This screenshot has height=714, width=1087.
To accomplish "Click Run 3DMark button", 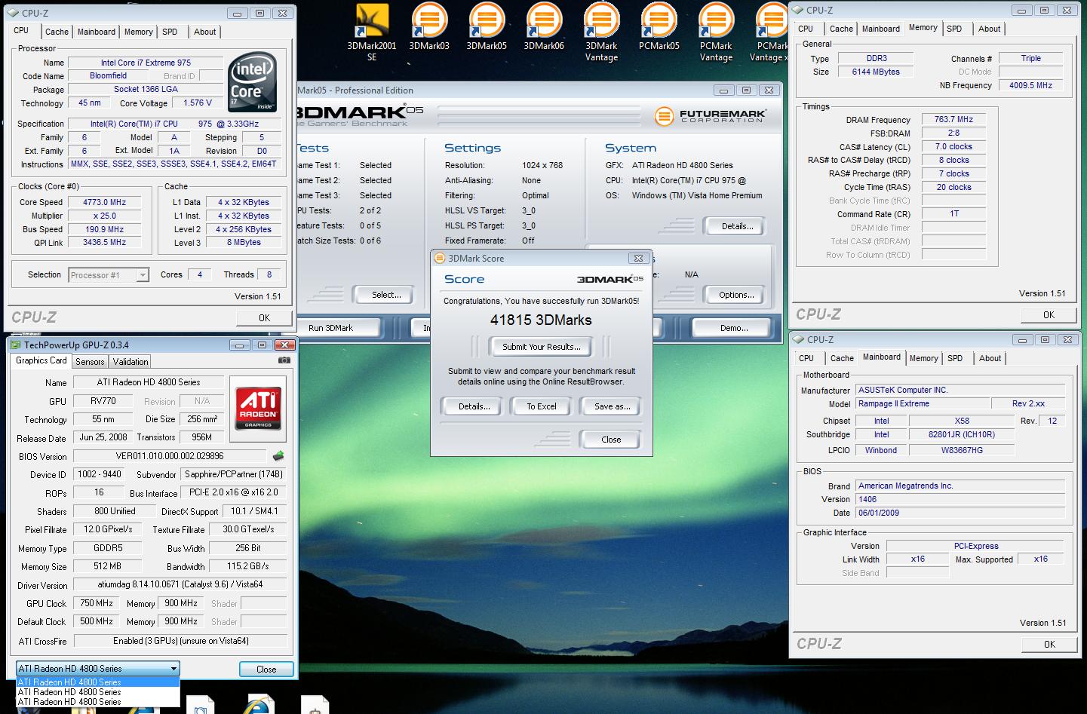I will pos(330,328).
